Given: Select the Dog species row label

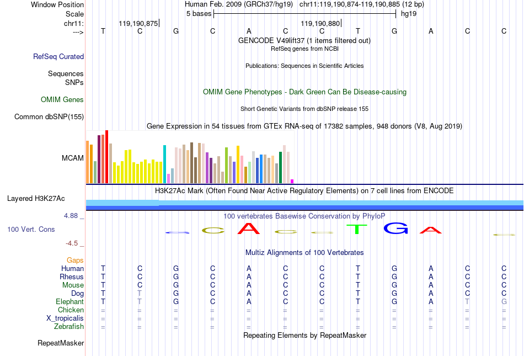Looking at the screenshot, I should [x=78, y=294].
